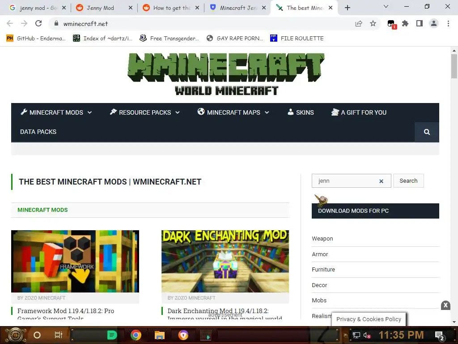Open the Chrome three-dot menu
458x344 pixels.
click(448, 23)
